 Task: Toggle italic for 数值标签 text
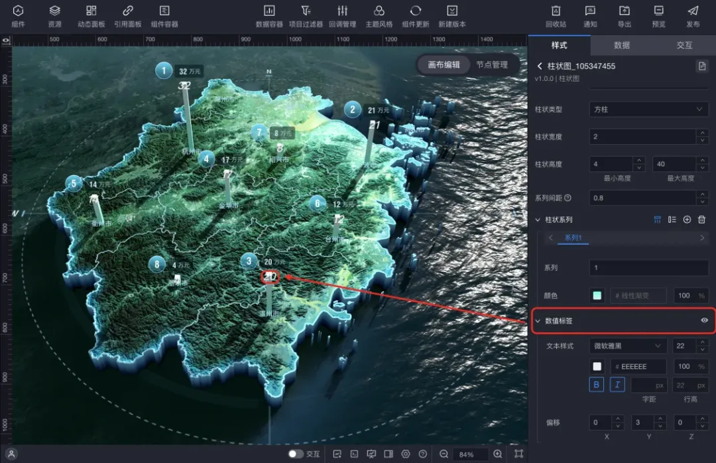click(x=617, y=385)
